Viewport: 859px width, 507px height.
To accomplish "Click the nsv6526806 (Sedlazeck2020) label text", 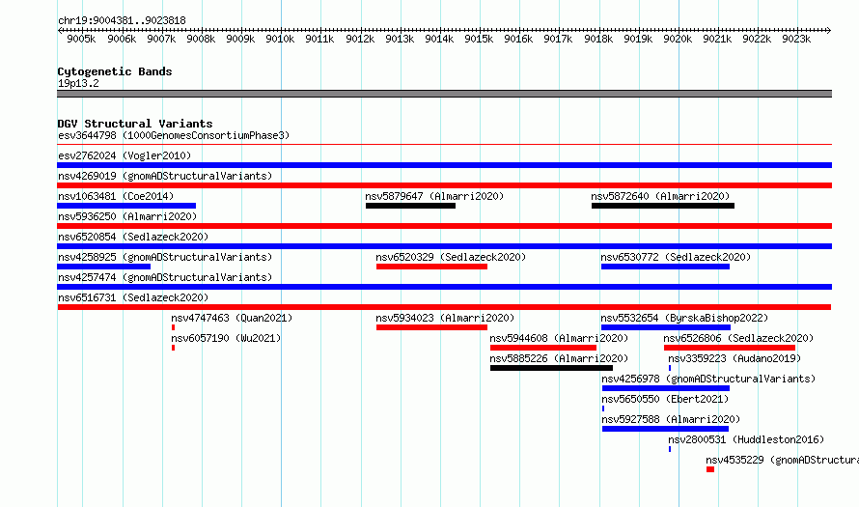I will pos(738,338).
